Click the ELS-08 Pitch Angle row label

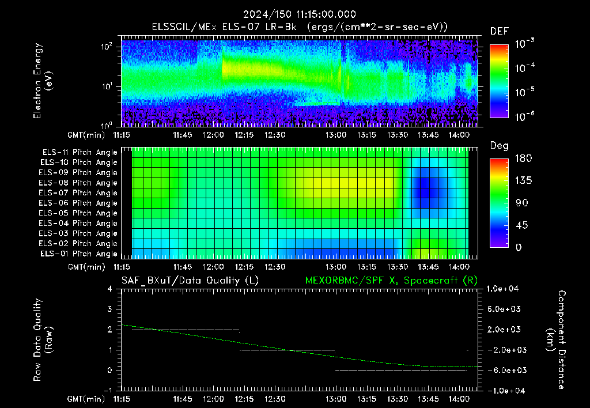tap(78, 183)
